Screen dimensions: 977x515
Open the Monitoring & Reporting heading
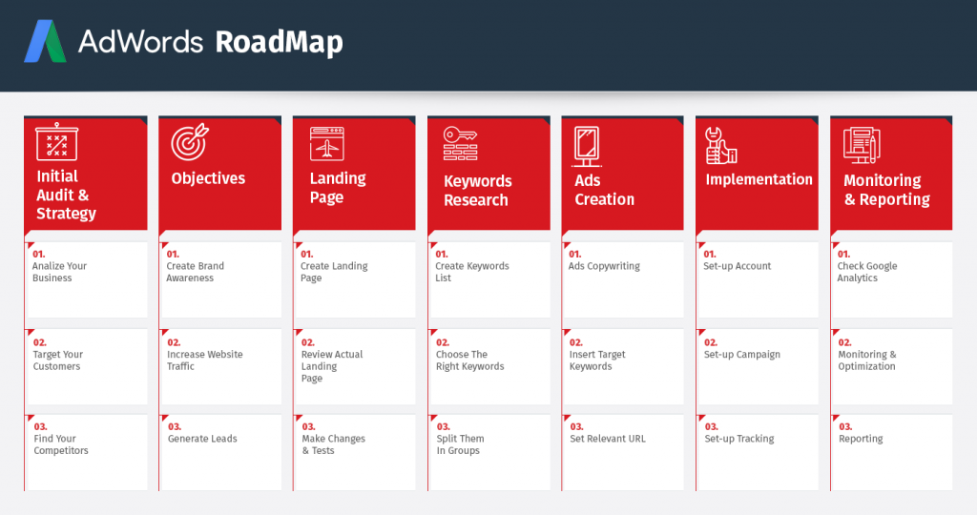pyautogui.click(x=886, y=190)
